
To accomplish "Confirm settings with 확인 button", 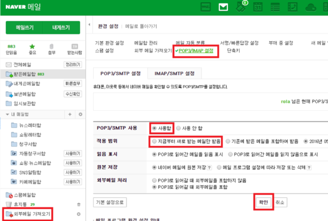I will [x=264, y=202].
